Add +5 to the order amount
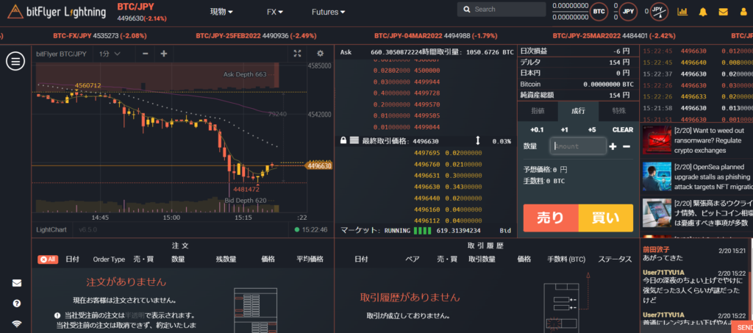 [x=592, y=129]
